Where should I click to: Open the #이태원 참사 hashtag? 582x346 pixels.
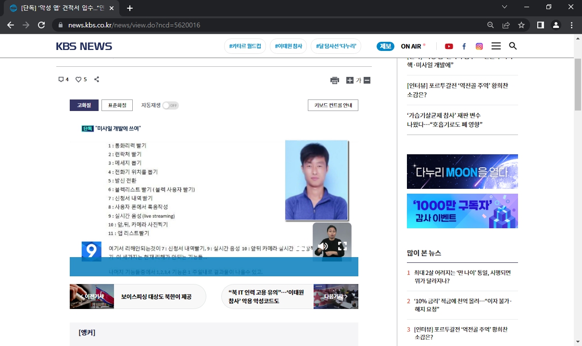(x=289, y=46)
